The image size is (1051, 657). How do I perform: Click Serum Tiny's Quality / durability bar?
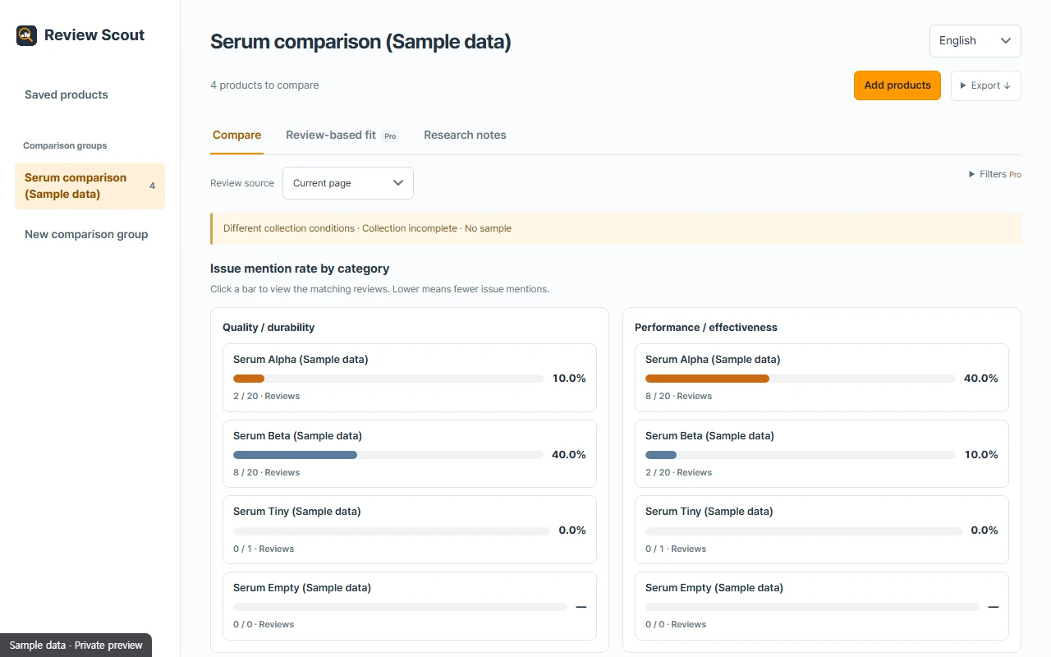click(x=392, y=531)
